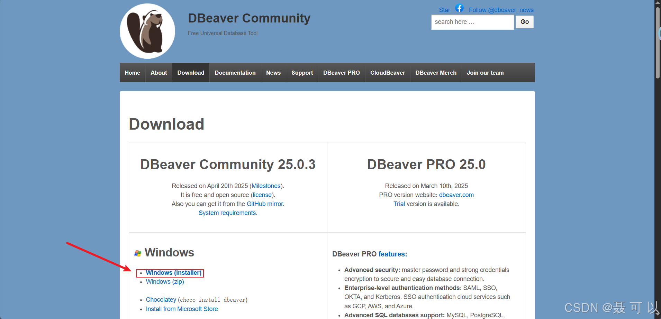661x319 pixels.
Task: Click the DBeaver beaver logo
Action: point(147,31)
